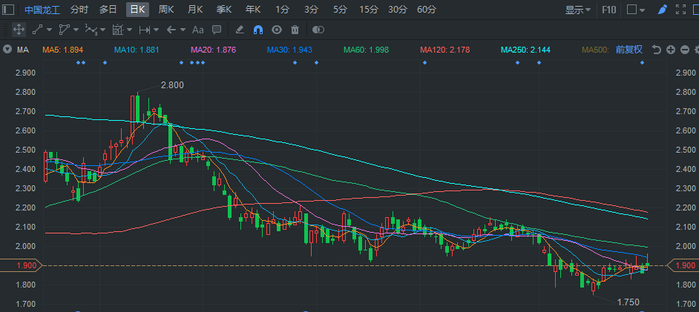Switch to the 3分 interval tab

(311, 10)
